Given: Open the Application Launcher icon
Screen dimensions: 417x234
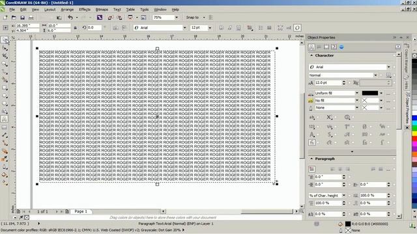Looking at the screenshot, I should tap(130, 18).
